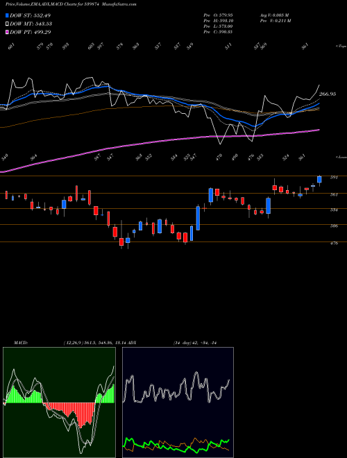
Task: Click the 'Pre O: 579.95' value
Action: point(218,15)
